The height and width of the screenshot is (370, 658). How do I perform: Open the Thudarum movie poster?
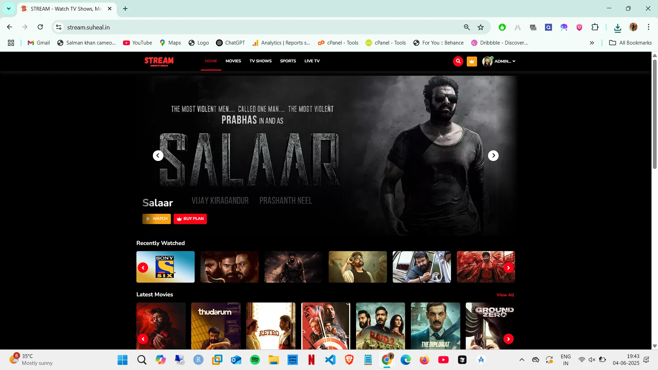[x=216, y=326]
